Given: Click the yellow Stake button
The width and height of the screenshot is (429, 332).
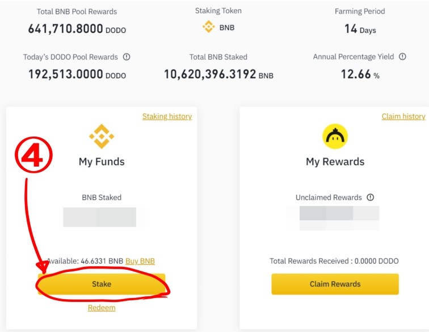Looking at the screenshot, I should [102, 284].
